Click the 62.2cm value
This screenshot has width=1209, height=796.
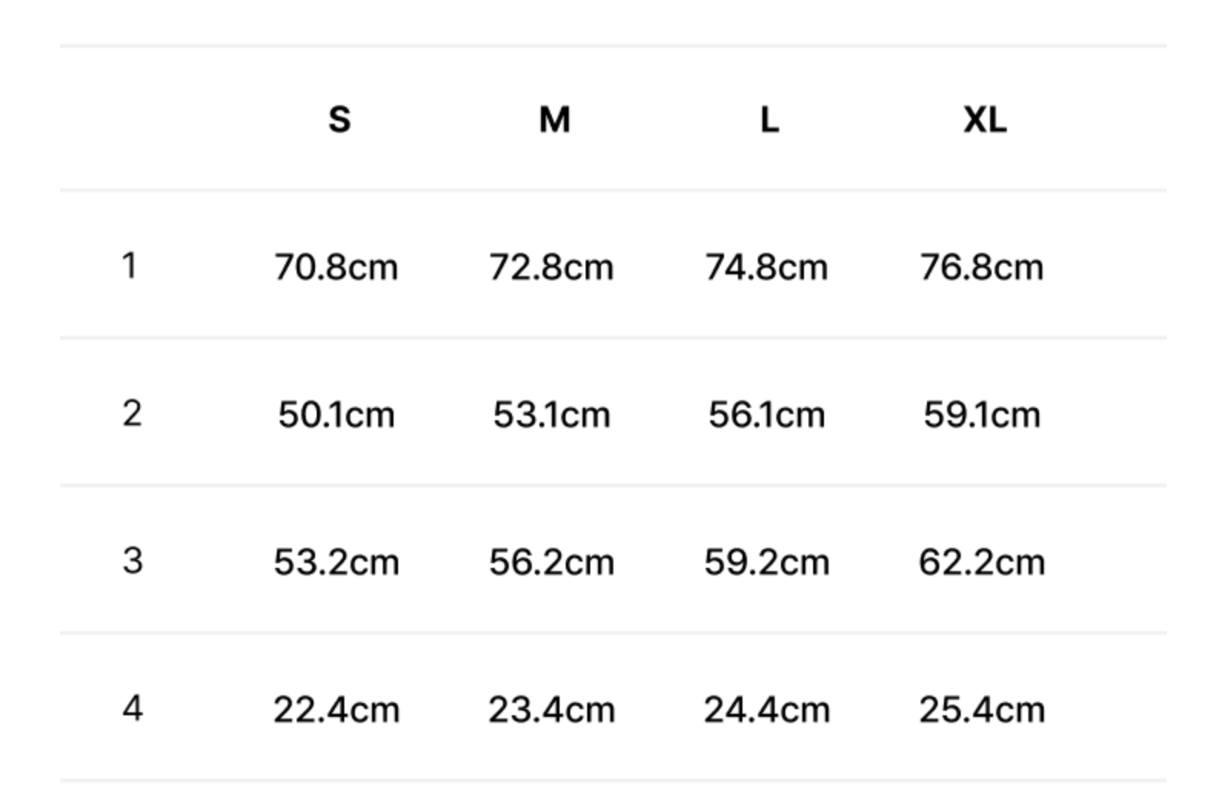(x=981, y=562)
